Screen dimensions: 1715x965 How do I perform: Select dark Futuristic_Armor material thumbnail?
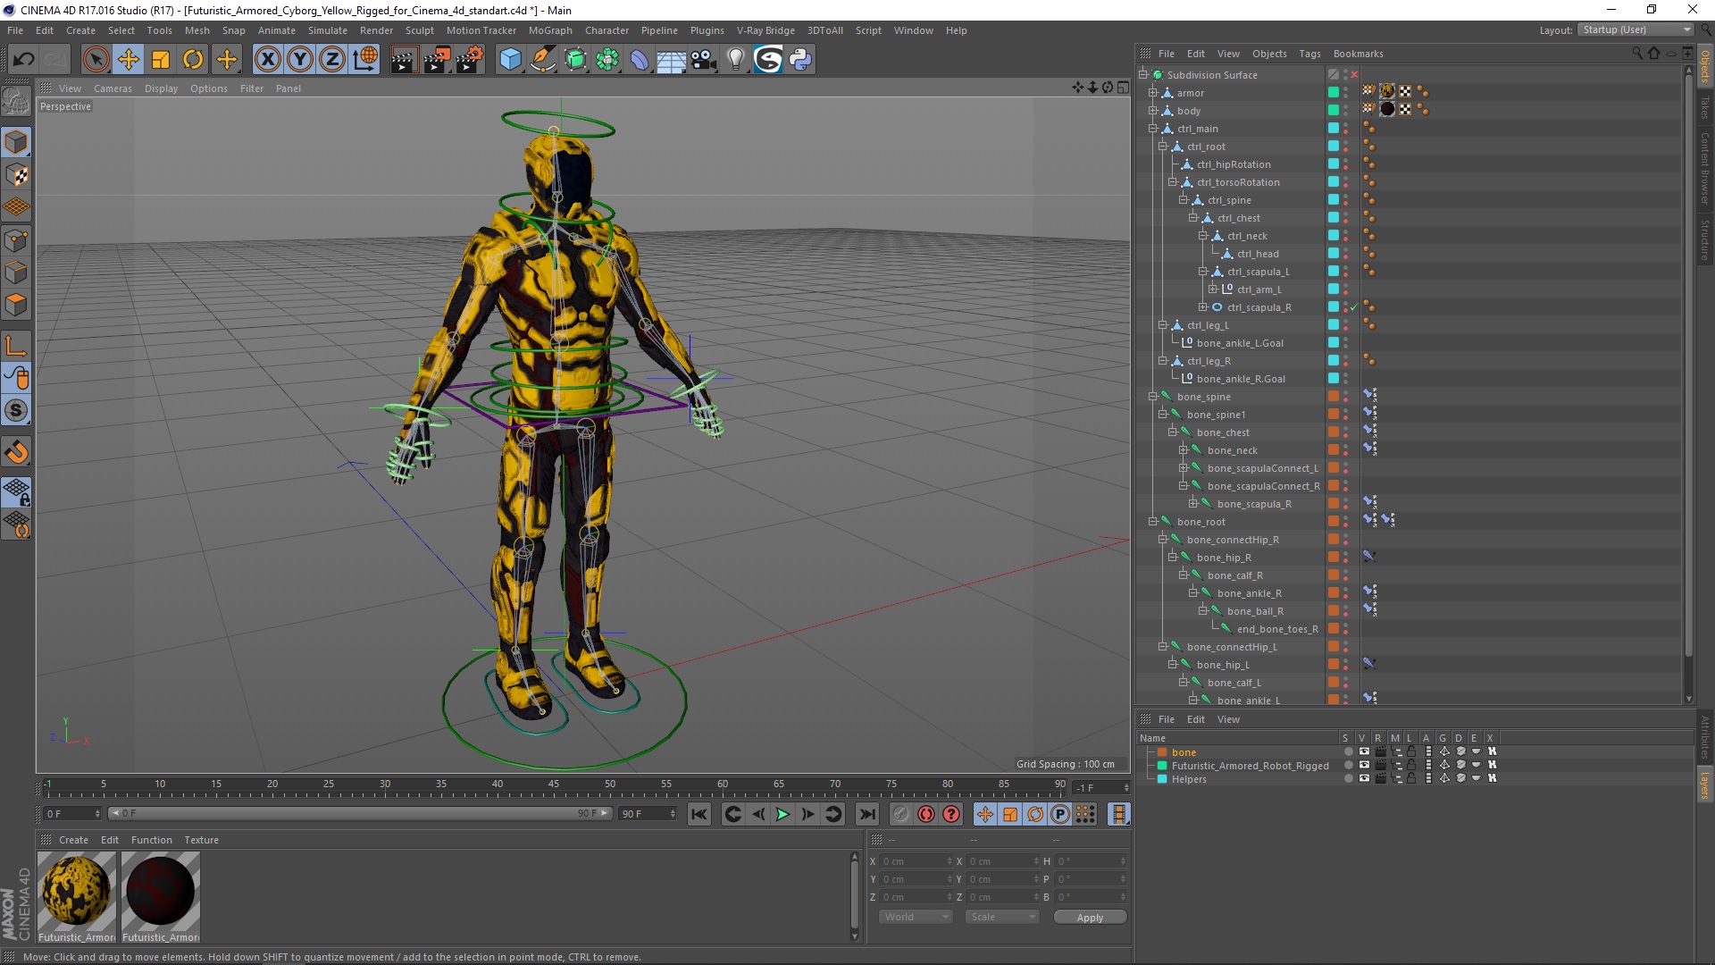[161, 891]
